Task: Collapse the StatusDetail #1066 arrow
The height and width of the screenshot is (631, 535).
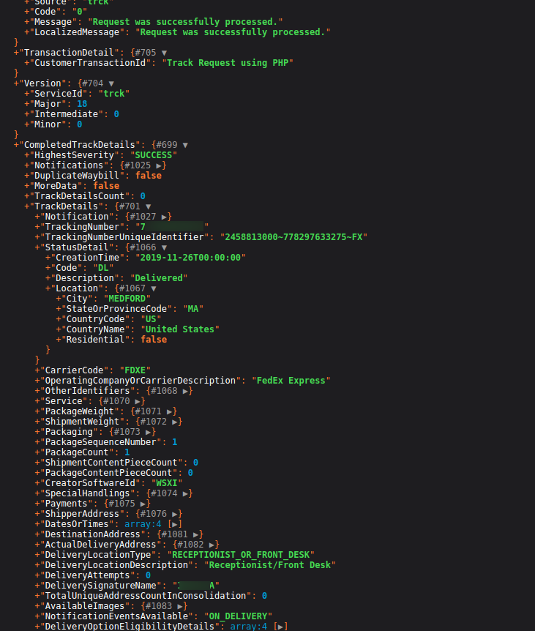Action: coord(164,247)
